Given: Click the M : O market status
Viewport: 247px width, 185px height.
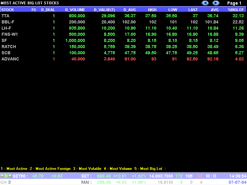Looking at the screenshot, I should pyautogui.click(x=211, y=176).
